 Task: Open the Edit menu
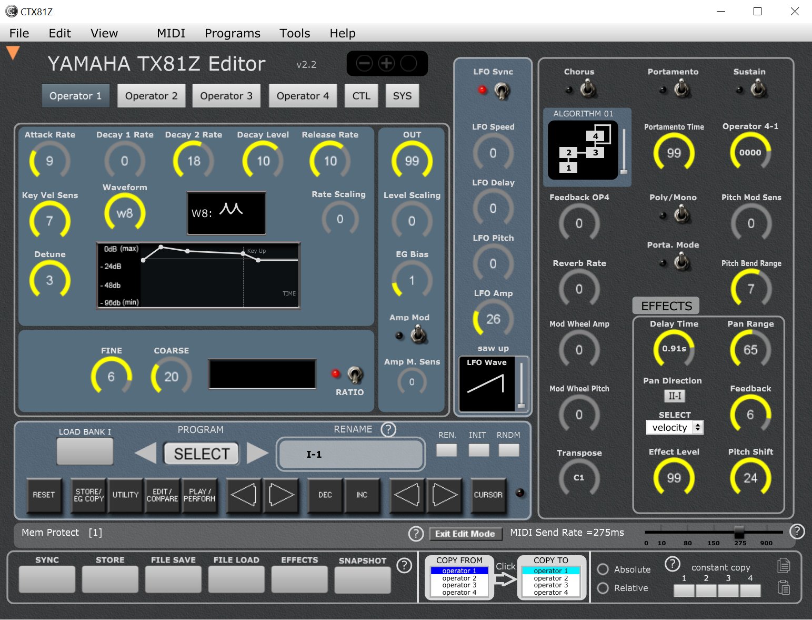59,33
